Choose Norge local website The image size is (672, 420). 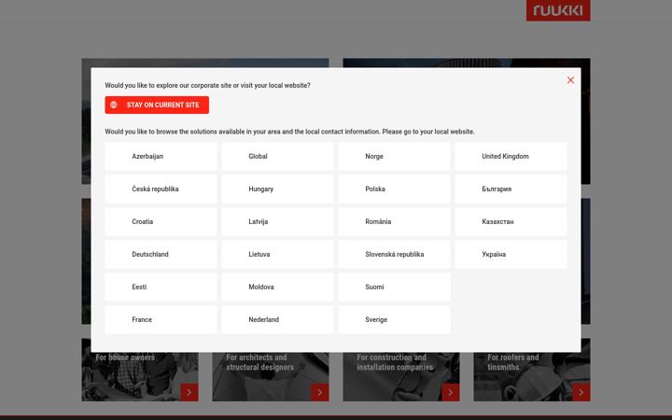click(394, 157)
